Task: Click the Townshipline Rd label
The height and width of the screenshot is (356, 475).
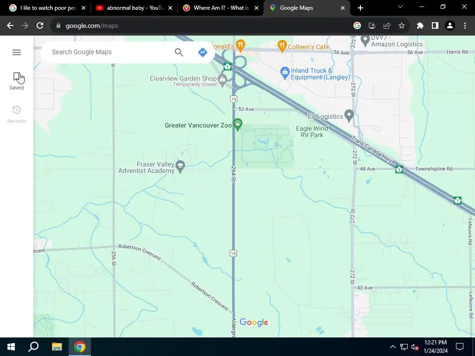Action: pos(434,169)
